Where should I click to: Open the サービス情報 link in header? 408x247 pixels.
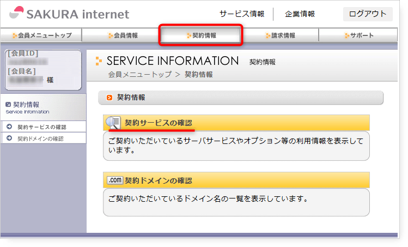tap(242, 14)
